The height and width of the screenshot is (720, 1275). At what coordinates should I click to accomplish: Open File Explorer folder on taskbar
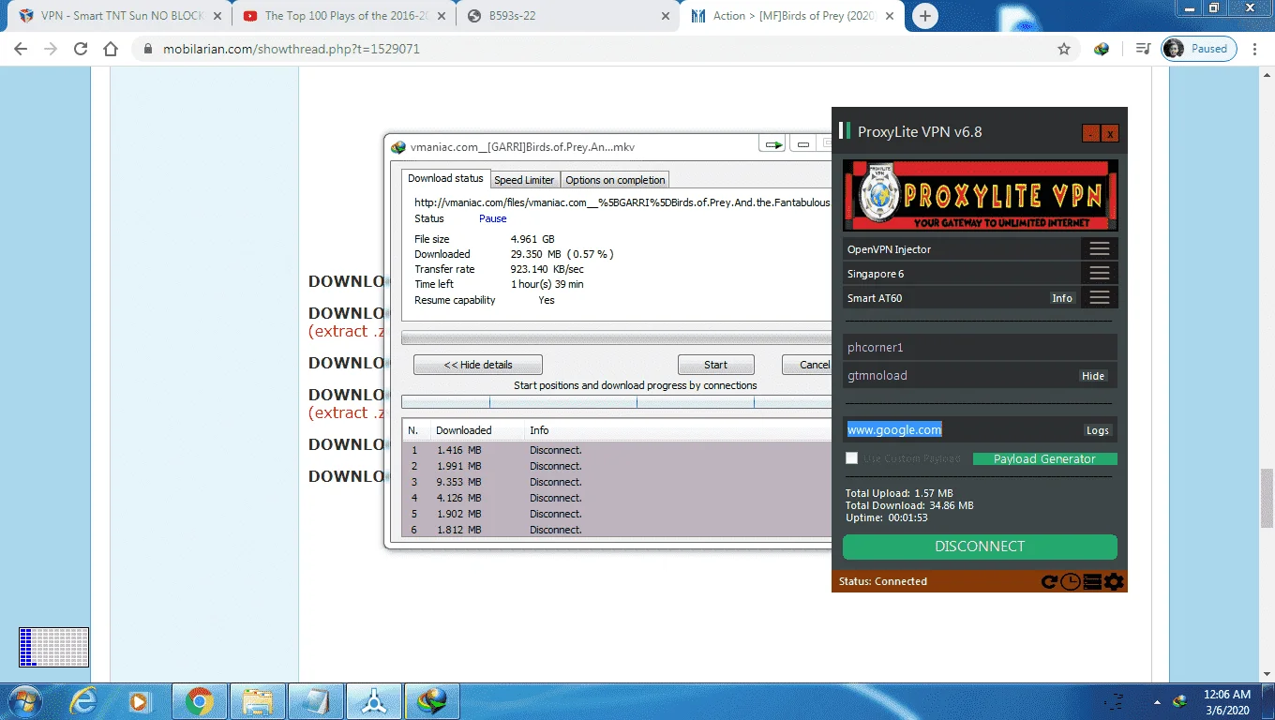pyautogui.click(x=257, y=701)
